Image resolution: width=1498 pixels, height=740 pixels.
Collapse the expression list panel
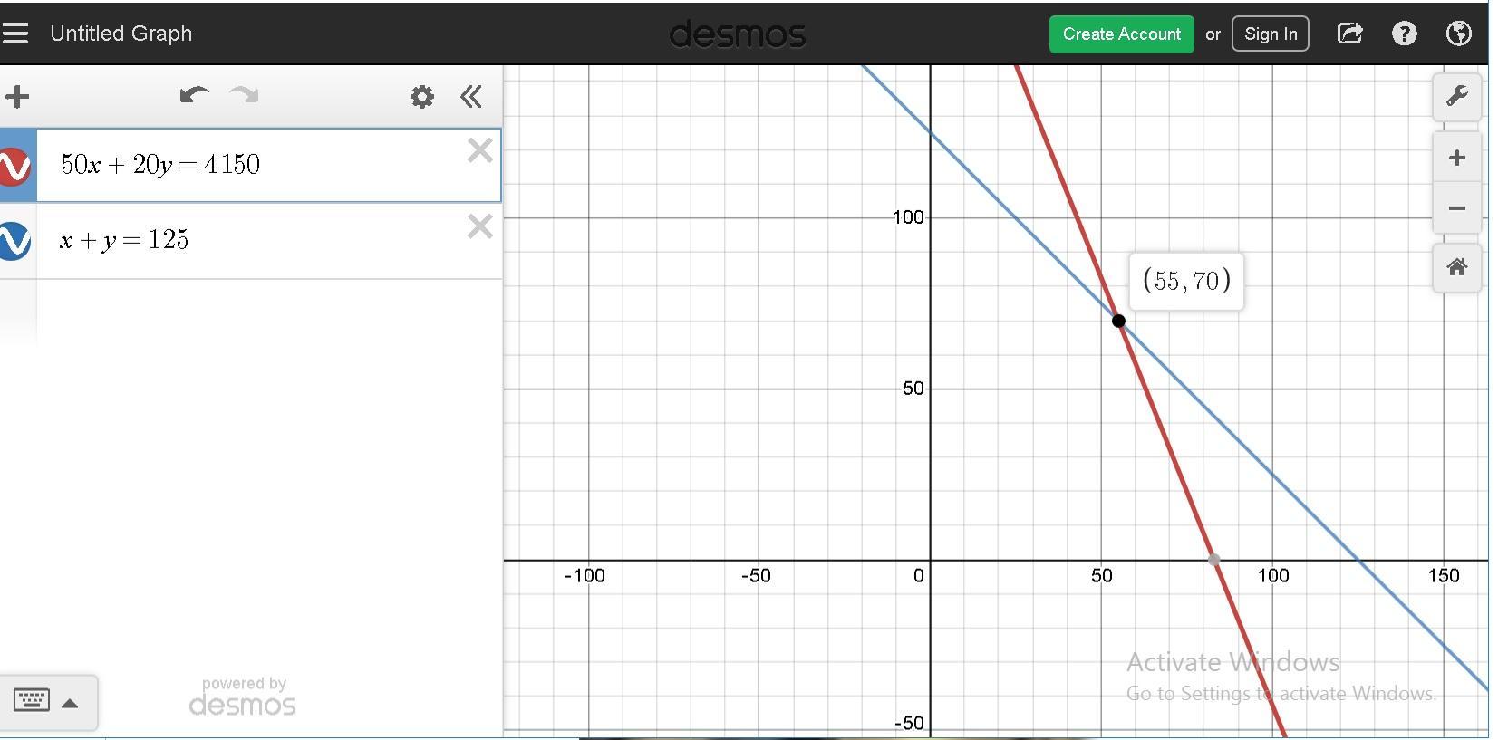click(471, 97)
